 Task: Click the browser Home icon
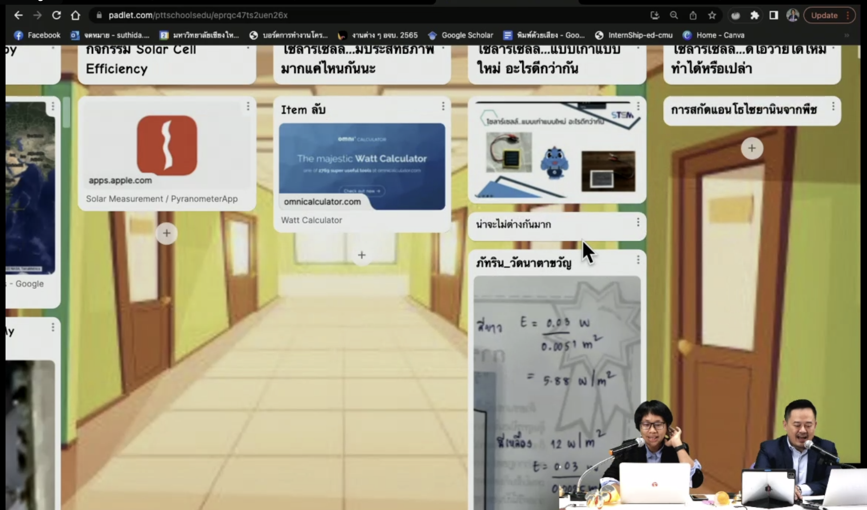[76, 15]
